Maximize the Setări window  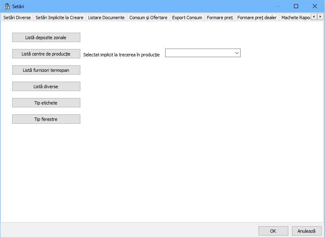point(296,6)
